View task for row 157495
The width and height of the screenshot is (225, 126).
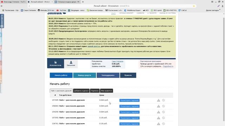[129, 100]
